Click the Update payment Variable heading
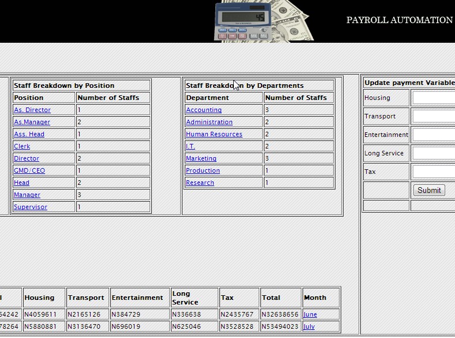This screenshot has width=455, height=338. (x=409, y=83)
